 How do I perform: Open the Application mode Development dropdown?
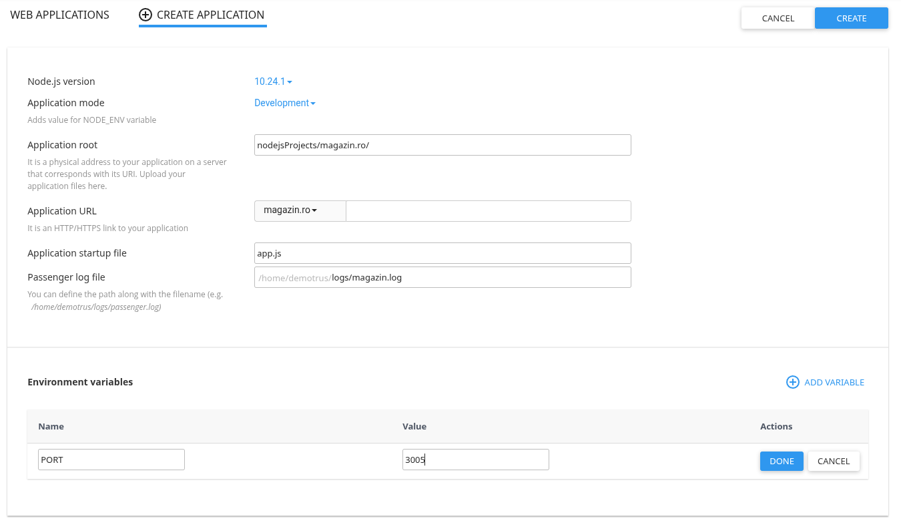(285, 103)
